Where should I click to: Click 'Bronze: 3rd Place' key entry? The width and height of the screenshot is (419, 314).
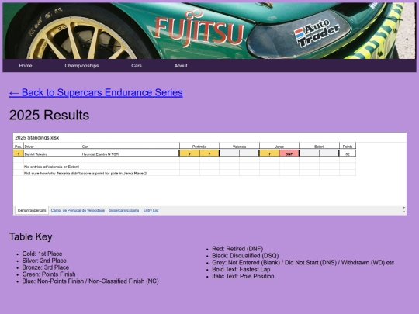coord(46,267)
